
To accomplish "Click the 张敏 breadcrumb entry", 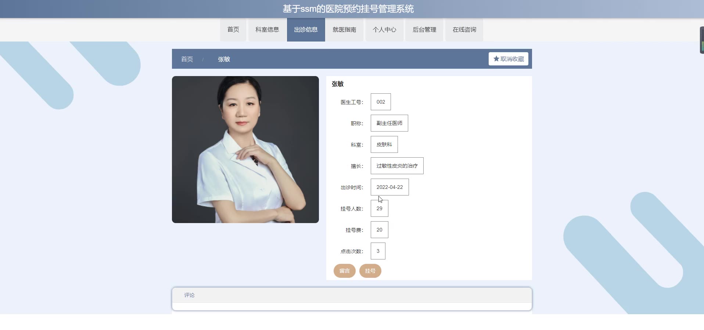I will click(x=224, y=59).
